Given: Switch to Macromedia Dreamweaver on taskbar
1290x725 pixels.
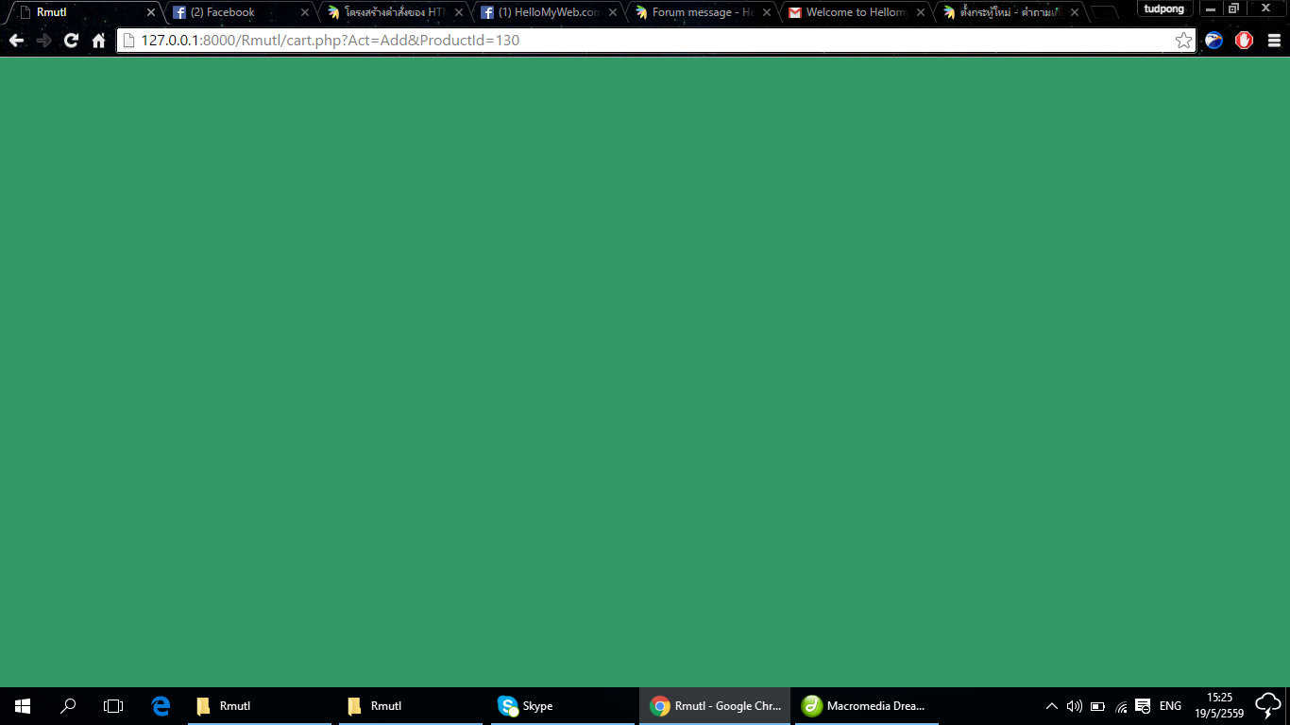Looking at the screenshot, I should point(867,706).
